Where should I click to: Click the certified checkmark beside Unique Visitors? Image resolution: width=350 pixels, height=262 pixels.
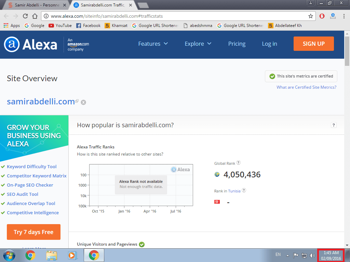[142, 244]
